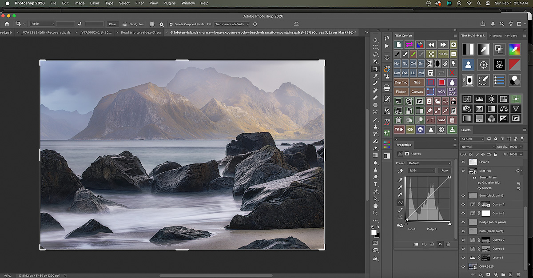Click the Clear button in options bar
The image size is (533, 278).
pyautogui.click(x=112, y=24)
